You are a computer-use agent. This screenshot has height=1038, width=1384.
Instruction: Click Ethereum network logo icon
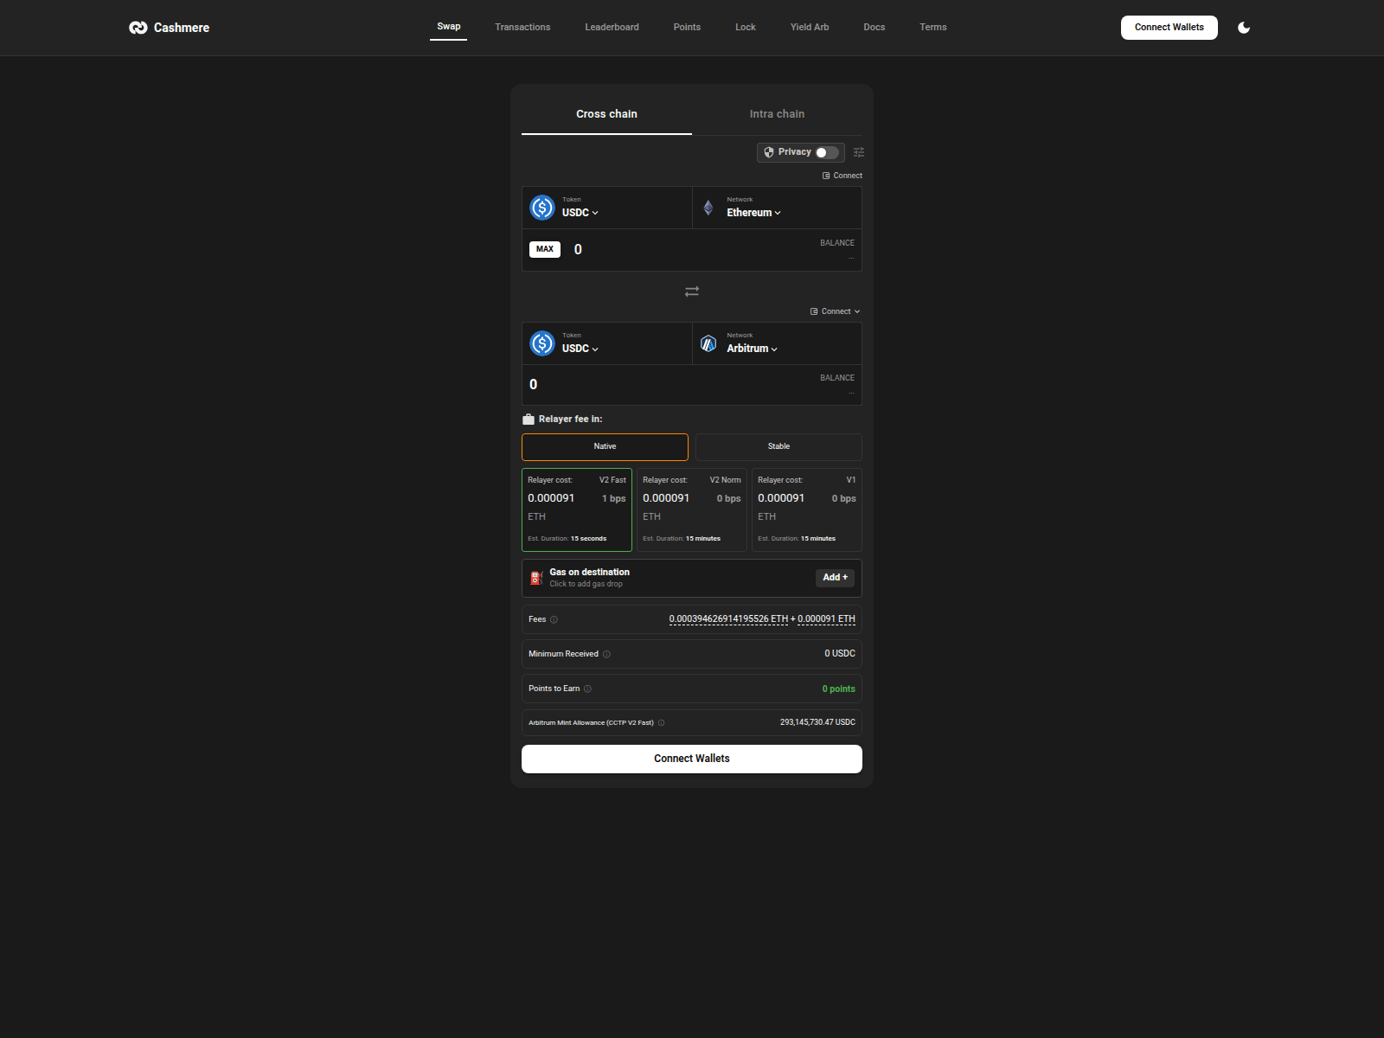[x=708, y=208]
